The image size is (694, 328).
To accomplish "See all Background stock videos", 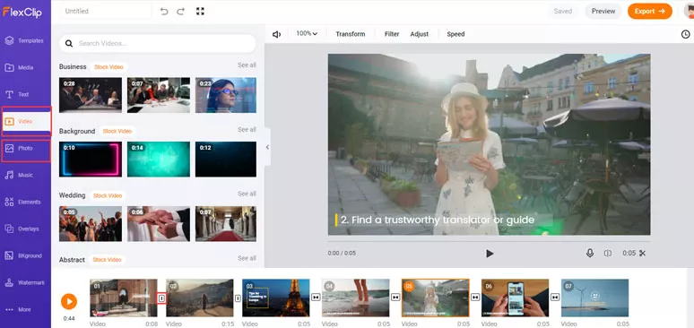I will (247, 130).
